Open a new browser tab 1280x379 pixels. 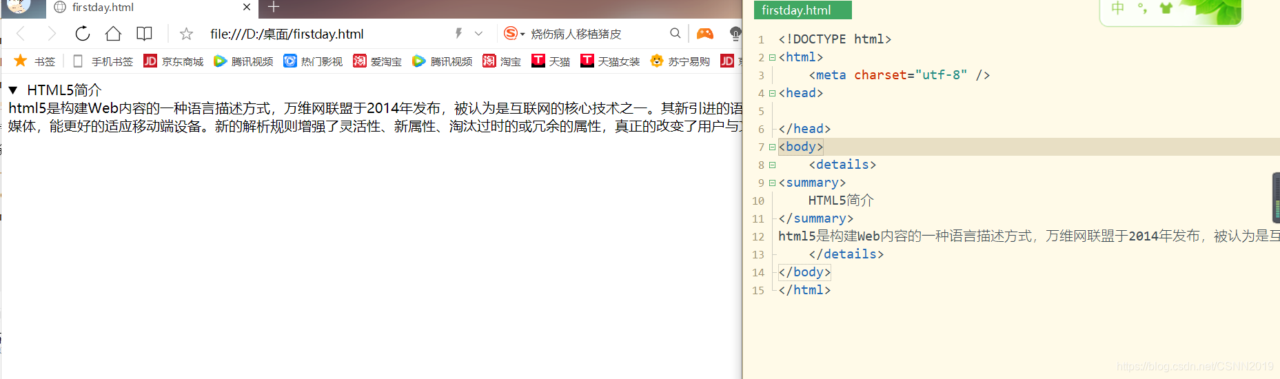274,7
